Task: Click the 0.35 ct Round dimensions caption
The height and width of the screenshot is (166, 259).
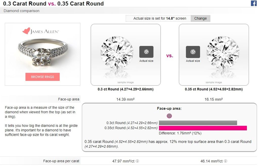Action: point(214,89)
